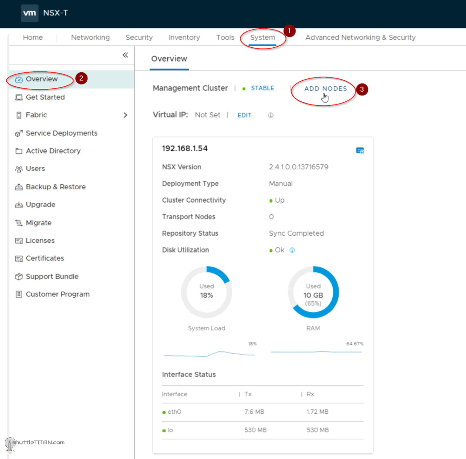Click the VMware logo in the header
Image resolution: width=466 pixels, height=459 pixels.
[30, 13]
